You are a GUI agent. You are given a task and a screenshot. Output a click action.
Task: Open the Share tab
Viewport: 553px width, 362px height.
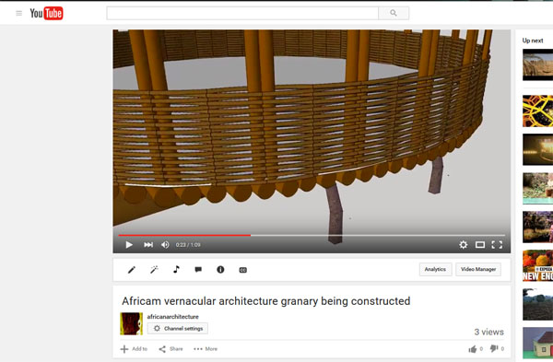(171, 349)
